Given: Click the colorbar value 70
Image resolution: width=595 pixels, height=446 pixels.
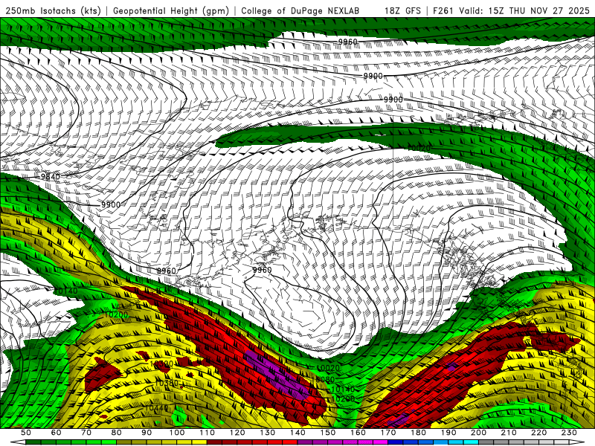Looking at the screenshot, I should click(x=86, y=433).
